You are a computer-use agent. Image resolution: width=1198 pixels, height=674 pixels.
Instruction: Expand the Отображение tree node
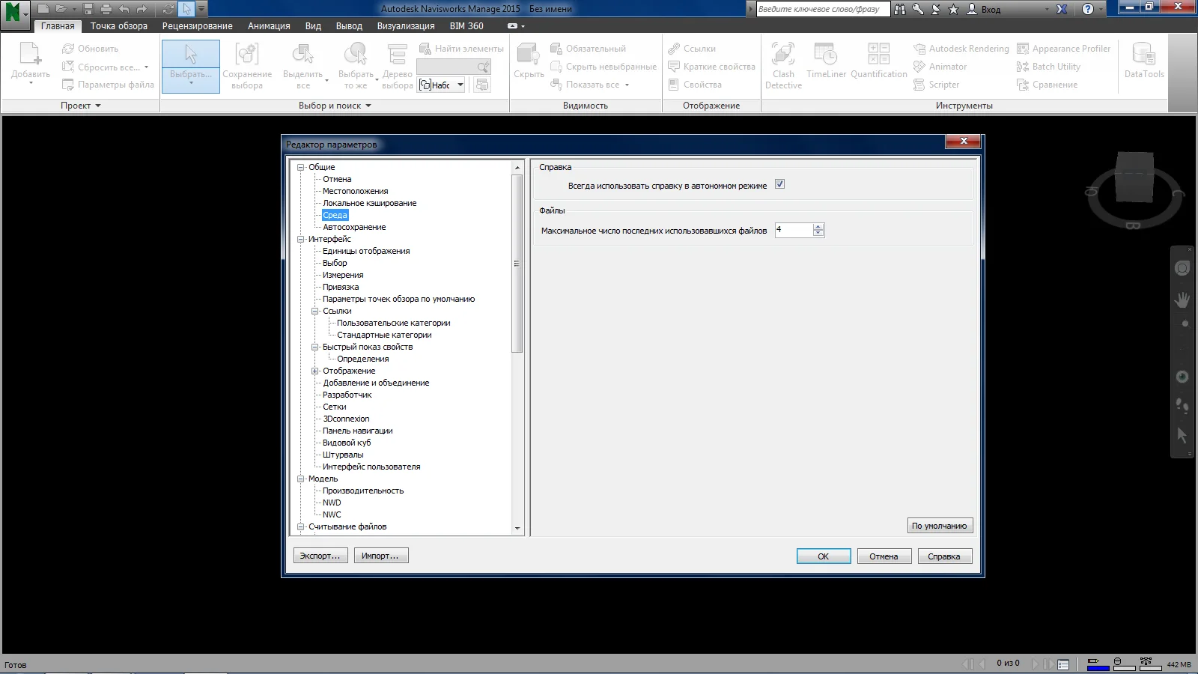(315, 371)
